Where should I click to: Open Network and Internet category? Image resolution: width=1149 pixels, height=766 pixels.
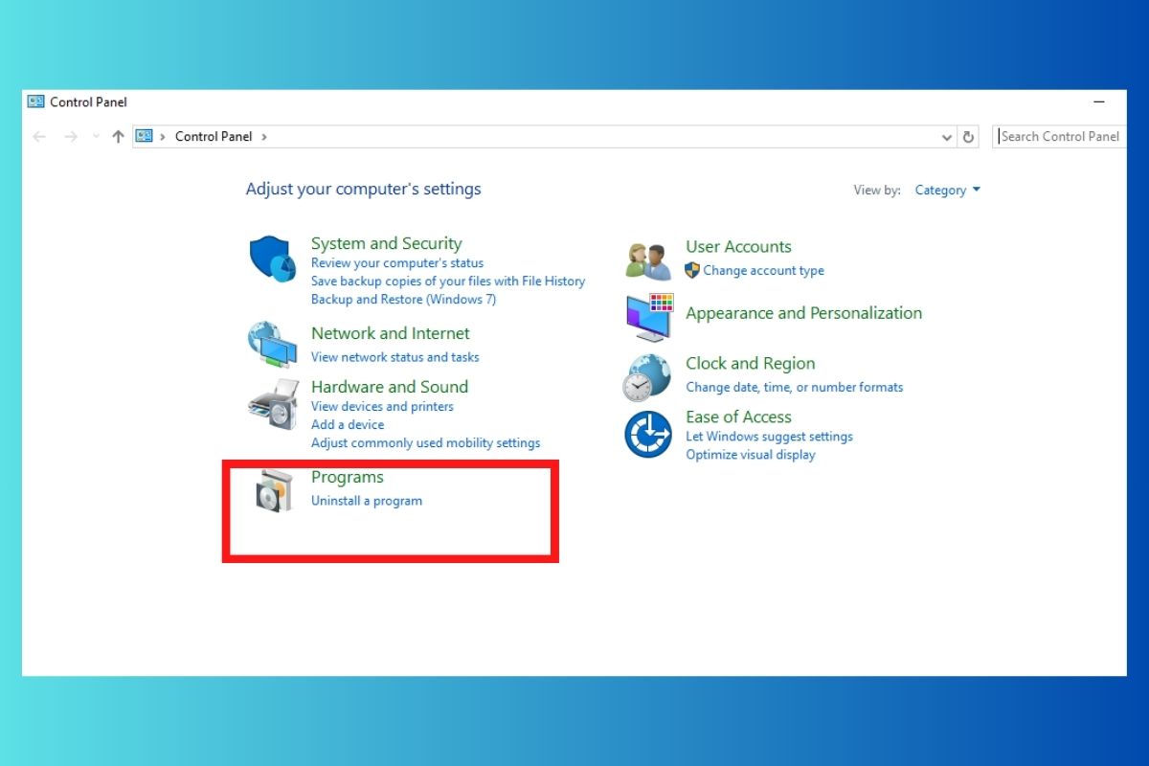391,333
